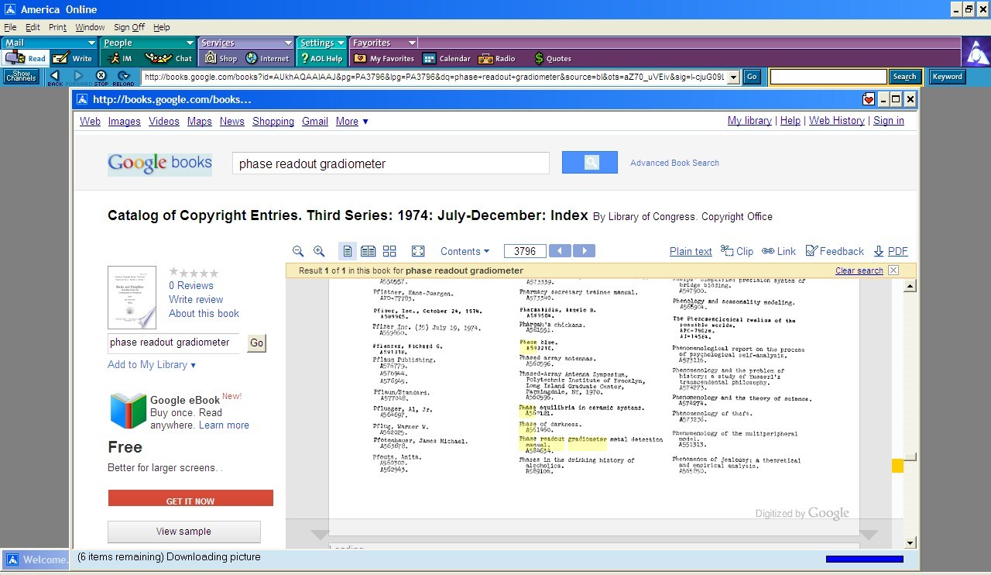The width and height of the screenshot is (991, 575).
Task: Switch to two-page view
Action: tap(369, 251)
